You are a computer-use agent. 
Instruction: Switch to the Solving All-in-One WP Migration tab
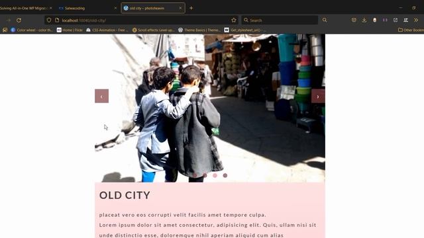24,8
